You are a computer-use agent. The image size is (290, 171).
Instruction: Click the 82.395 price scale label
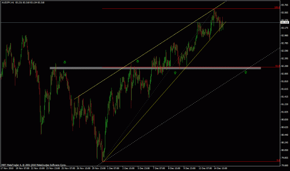[x=285, y=59]
